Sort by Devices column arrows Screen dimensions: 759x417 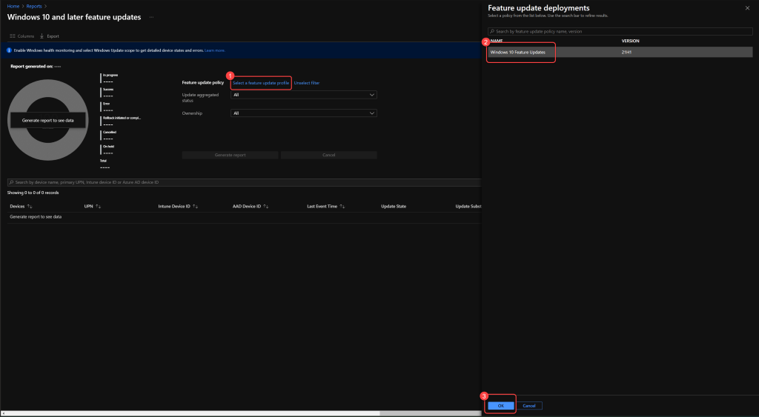coord(30,206)
